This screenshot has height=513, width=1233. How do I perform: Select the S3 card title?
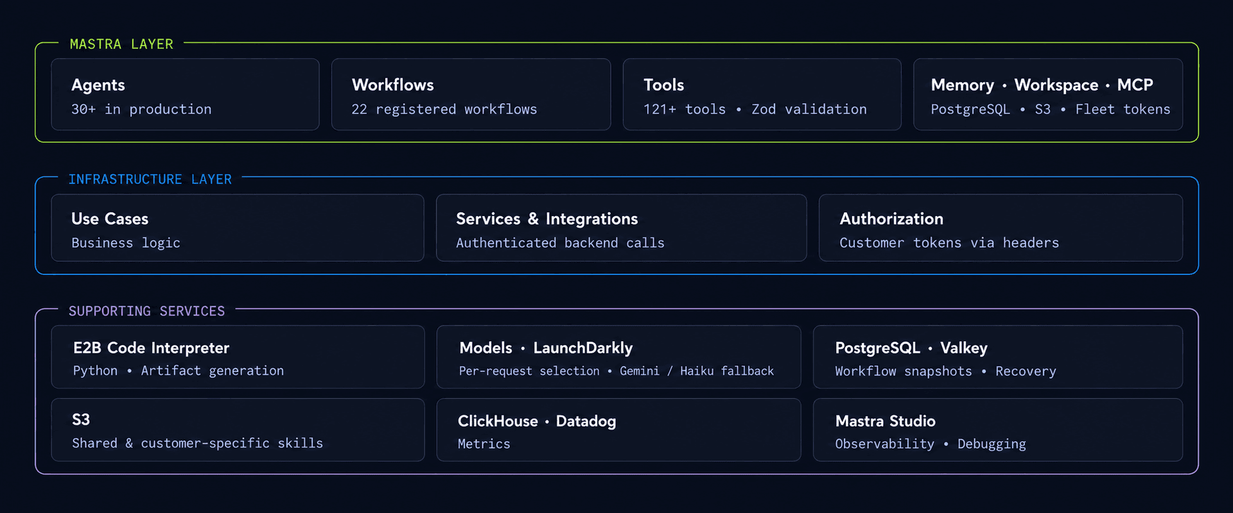(81, 420)
